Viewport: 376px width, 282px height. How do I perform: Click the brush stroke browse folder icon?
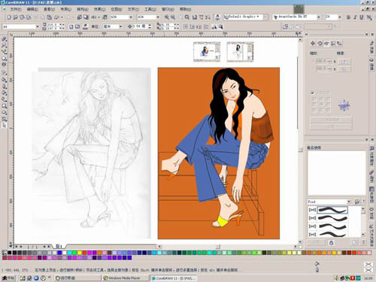point(357,202)
